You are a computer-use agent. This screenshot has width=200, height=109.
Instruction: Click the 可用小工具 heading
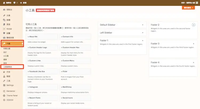31,24
